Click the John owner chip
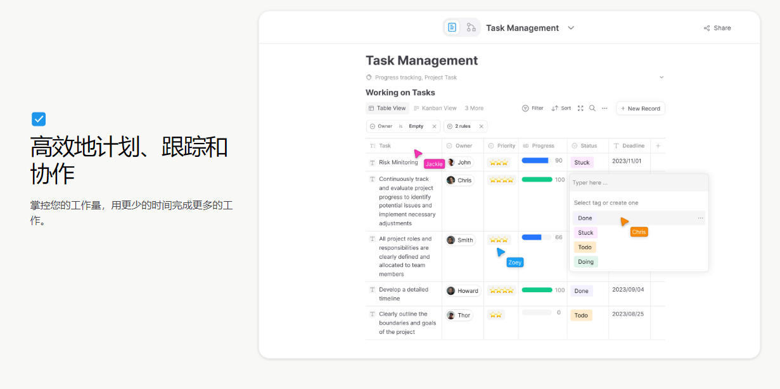 click(460, 163)
